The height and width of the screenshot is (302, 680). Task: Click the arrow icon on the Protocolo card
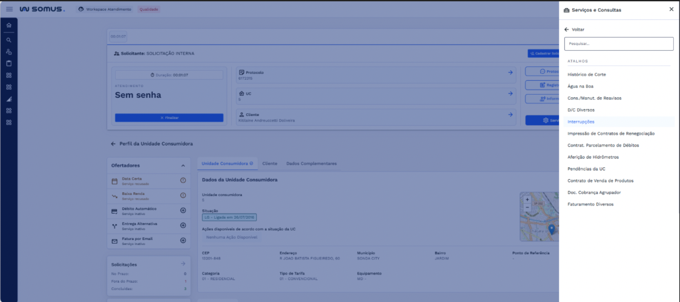(x=510, y=73)
